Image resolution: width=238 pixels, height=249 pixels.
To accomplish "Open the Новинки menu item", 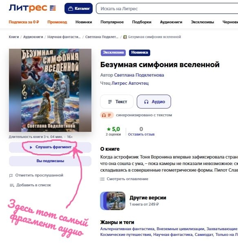I will click(84, 22).
